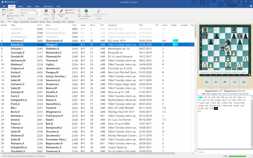
Task: Click the list format icon beside Full Game Header
Action: [x=22, y=10]
